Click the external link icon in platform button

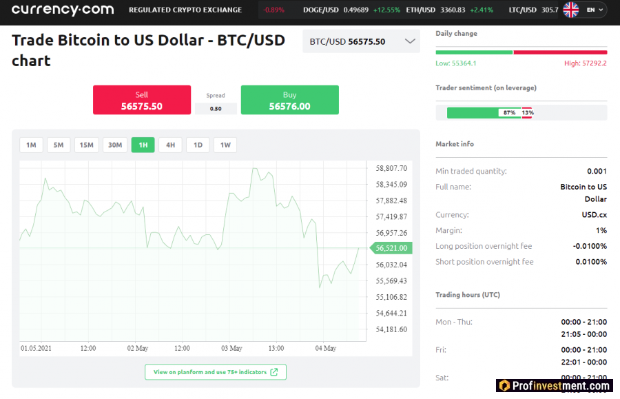pyautogui.click(x=274, y=372)
